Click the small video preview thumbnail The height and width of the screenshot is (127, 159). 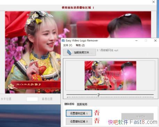click(110, 76)
